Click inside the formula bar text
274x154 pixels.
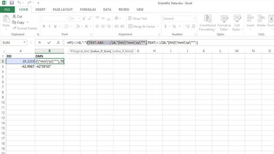169,43
